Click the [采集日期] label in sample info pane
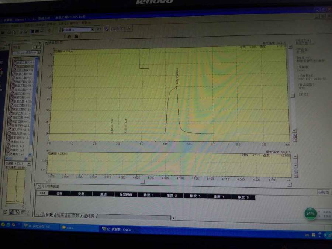 [x=305, y=76]
